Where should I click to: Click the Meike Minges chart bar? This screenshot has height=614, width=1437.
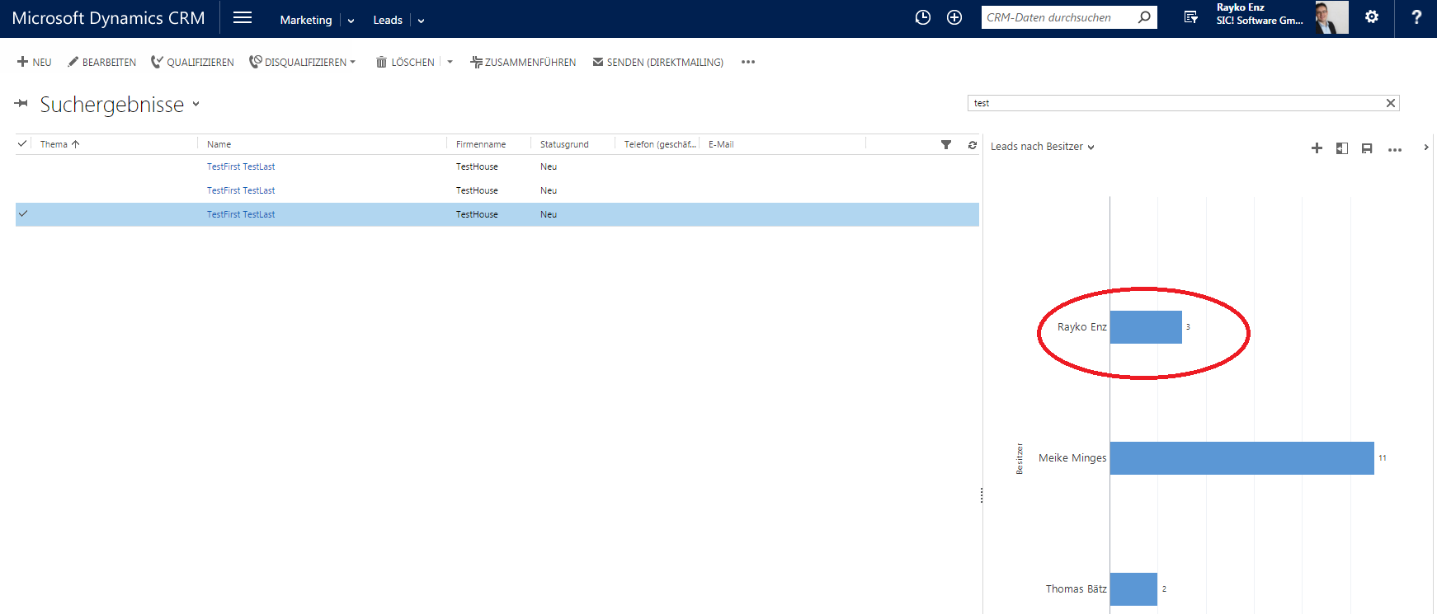click(1242, 458)
